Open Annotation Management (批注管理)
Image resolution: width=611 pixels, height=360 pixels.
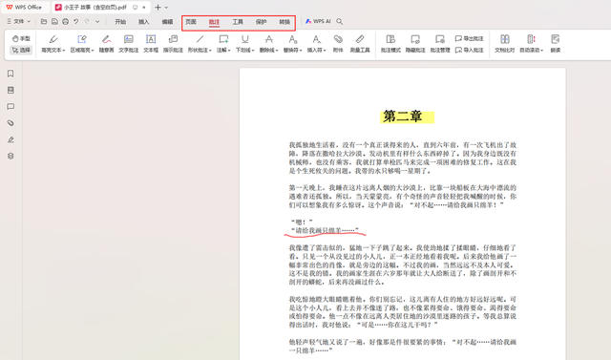click(x=440, y=44)
